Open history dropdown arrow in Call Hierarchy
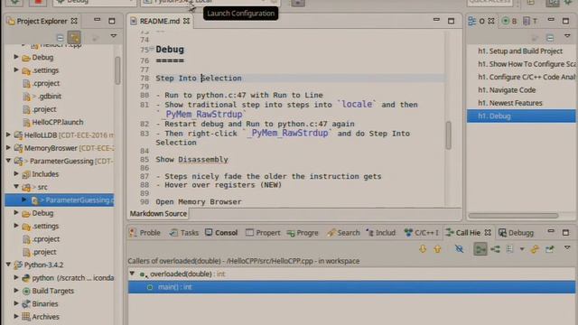 click(x=522, y=249)
